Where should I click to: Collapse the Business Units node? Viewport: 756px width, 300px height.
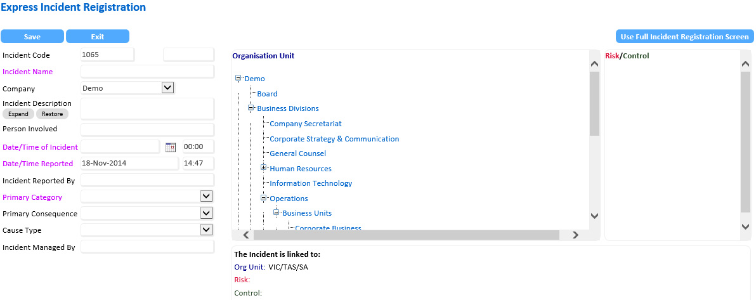(x=277, y=213)
